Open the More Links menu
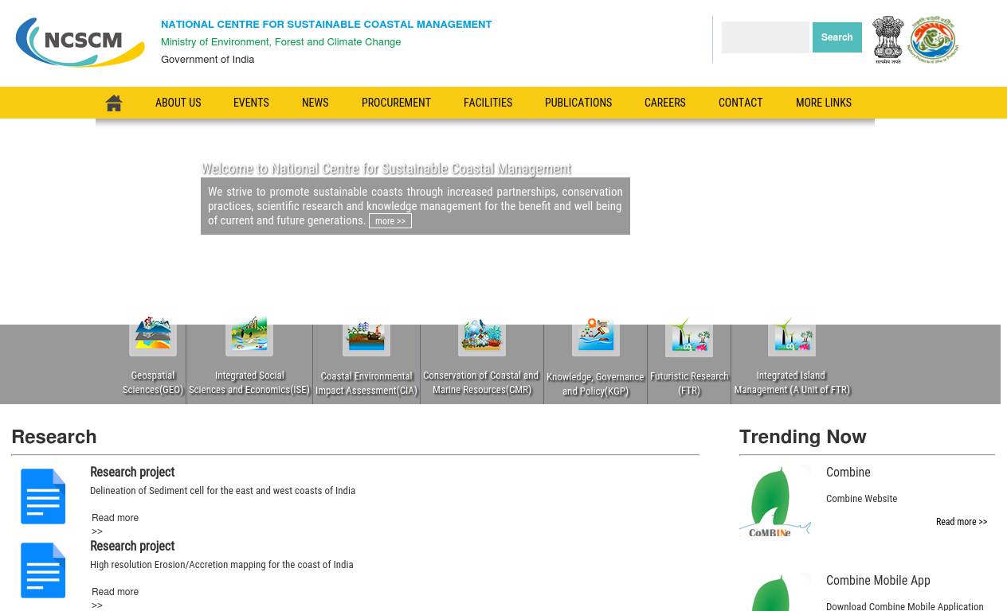The image size is (1007, 611). (x=824, y=103)
